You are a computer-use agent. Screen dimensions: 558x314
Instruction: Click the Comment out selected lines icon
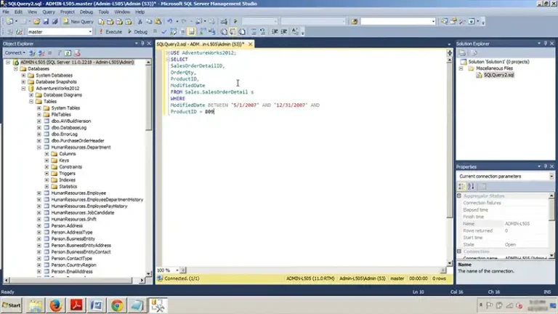click(x=254, y=32)
